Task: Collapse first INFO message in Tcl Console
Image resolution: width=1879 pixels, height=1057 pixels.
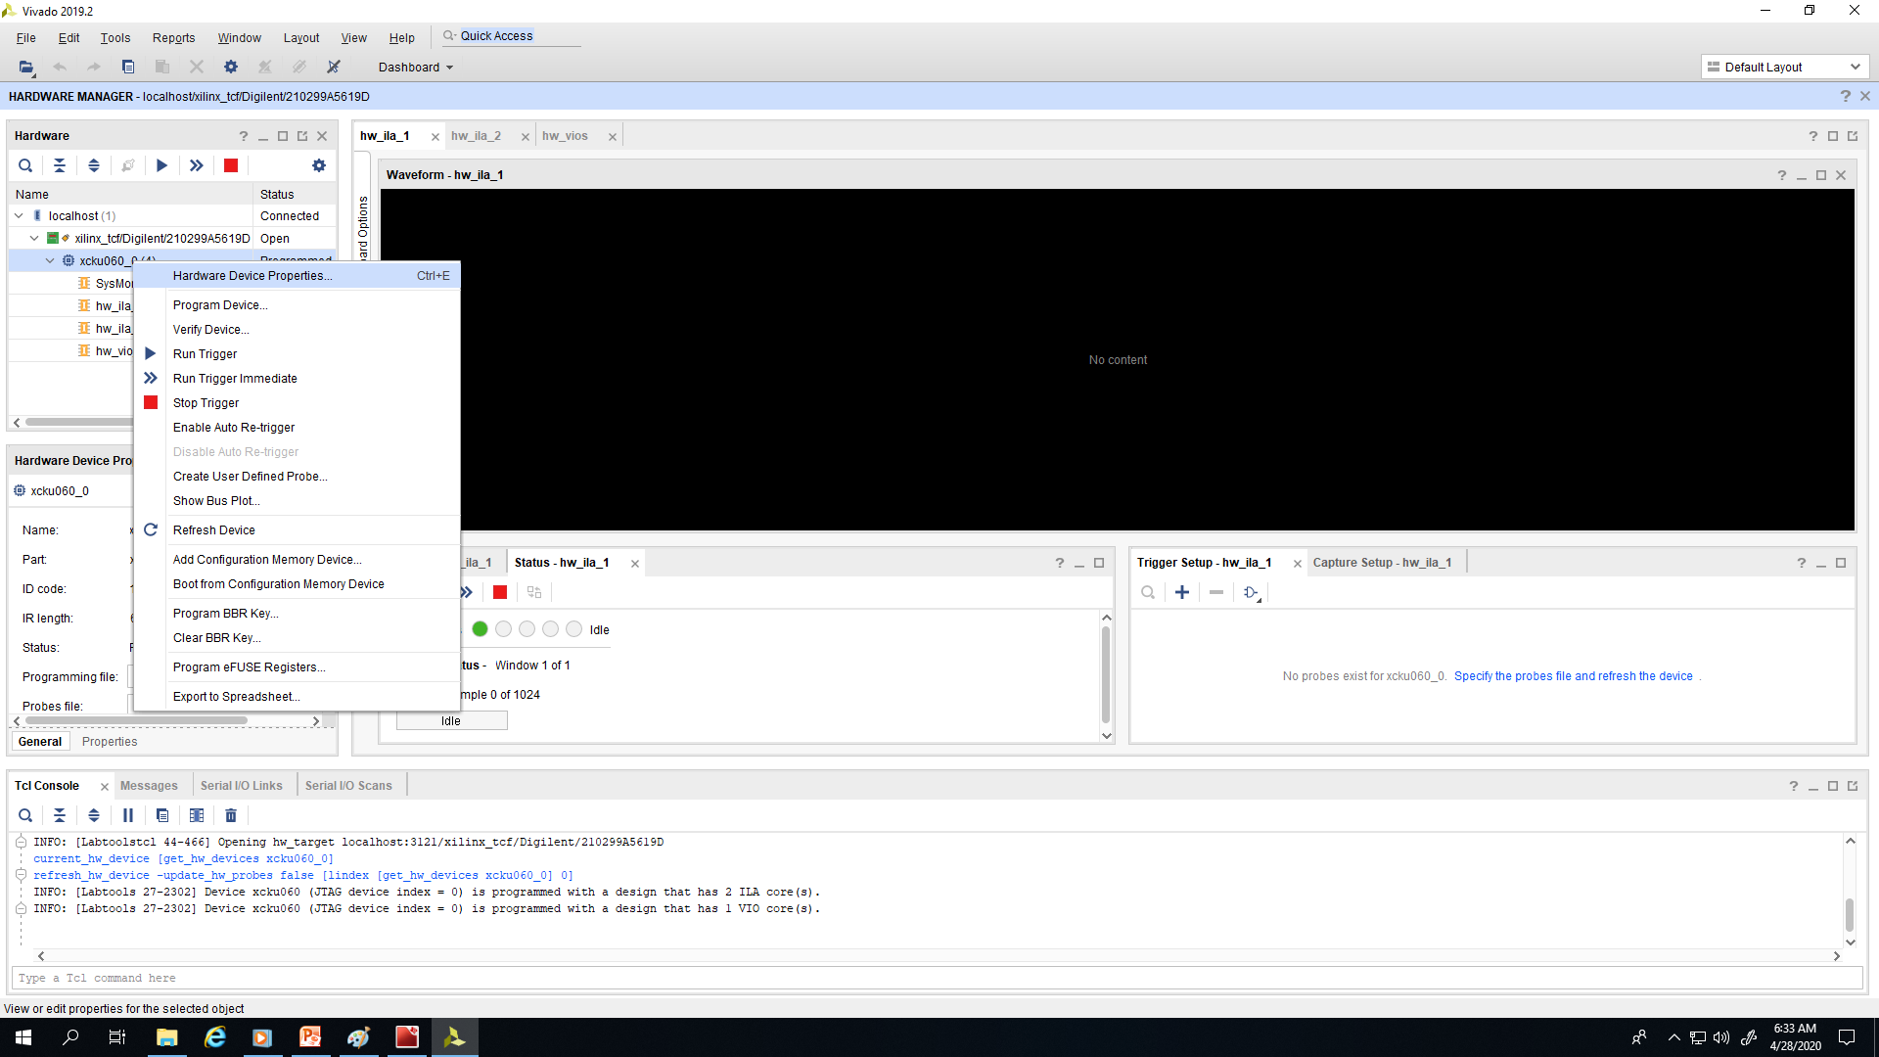Action: pyautogui.click(x=21, y=842)
